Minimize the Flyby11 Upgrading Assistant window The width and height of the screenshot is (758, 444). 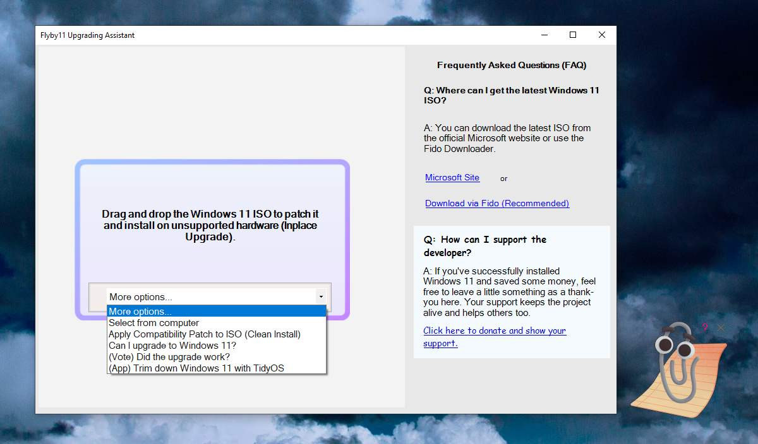coord(544,35)
